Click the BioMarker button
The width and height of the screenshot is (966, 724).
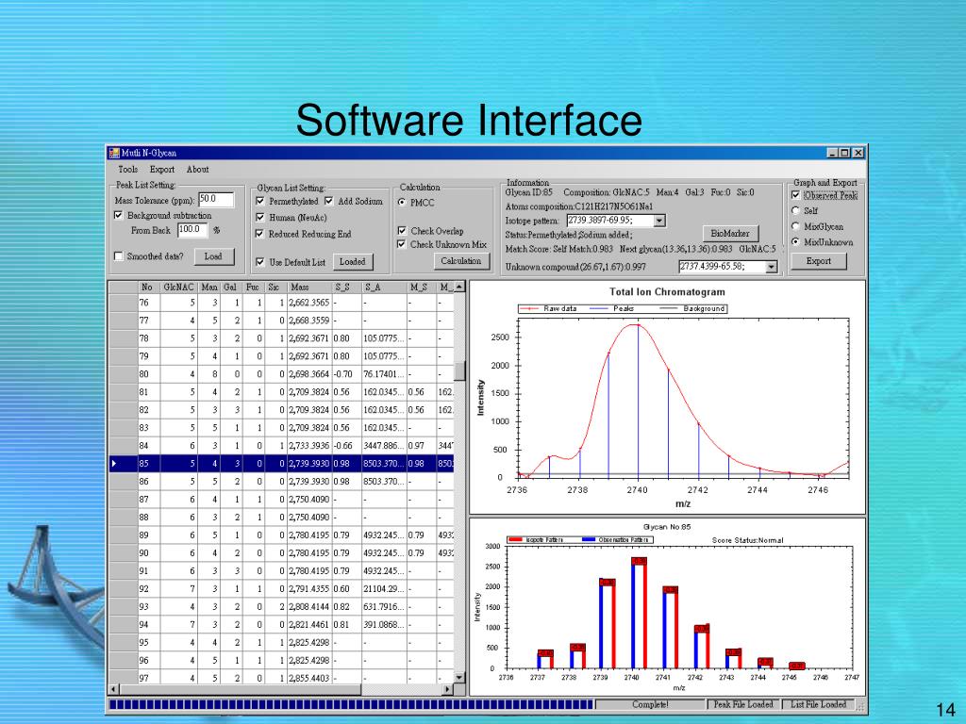730,234
